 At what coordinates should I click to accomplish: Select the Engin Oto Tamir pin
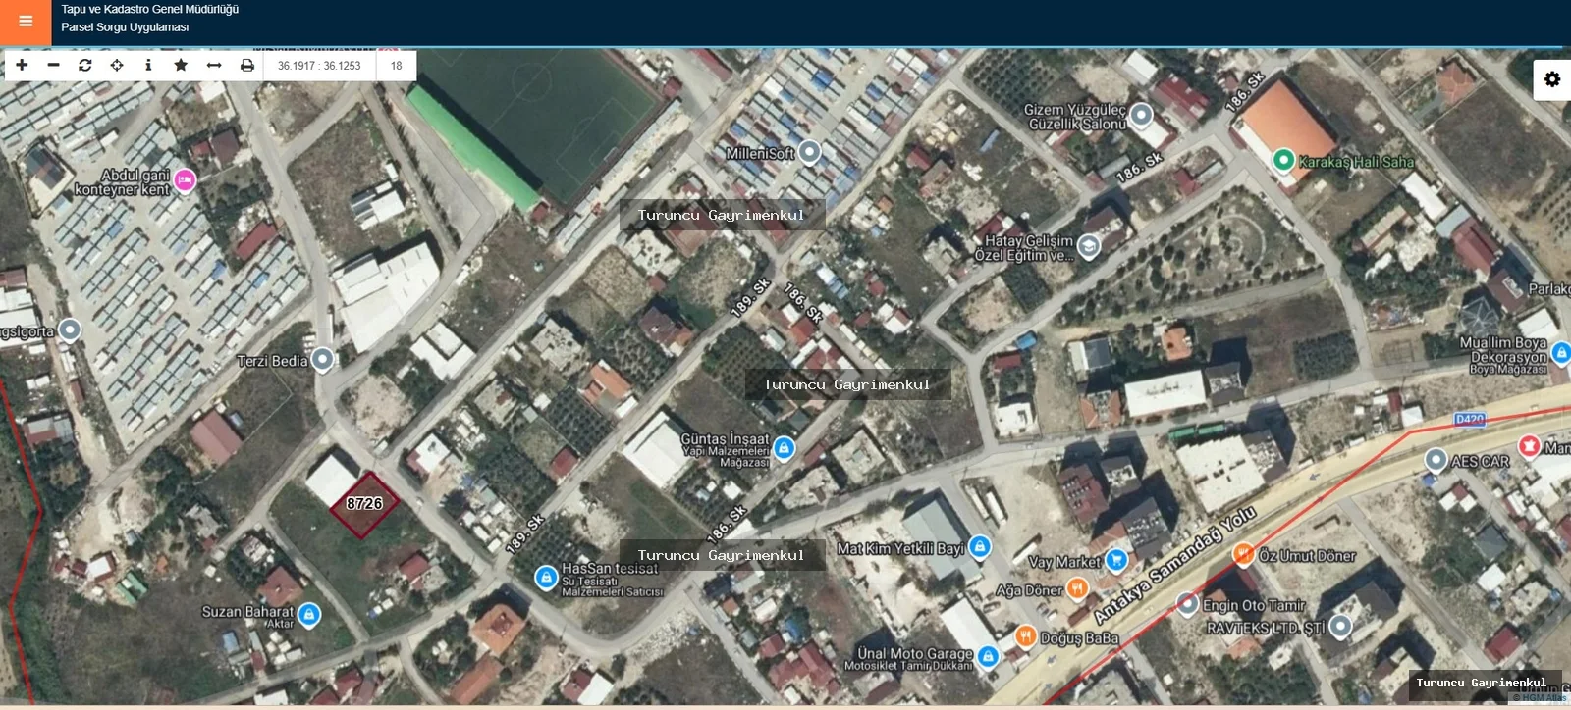1188,603
